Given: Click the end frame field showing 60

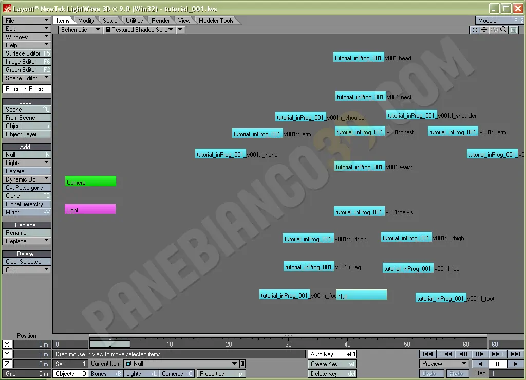Looking at the screenshot, I should tap(506, 344).
